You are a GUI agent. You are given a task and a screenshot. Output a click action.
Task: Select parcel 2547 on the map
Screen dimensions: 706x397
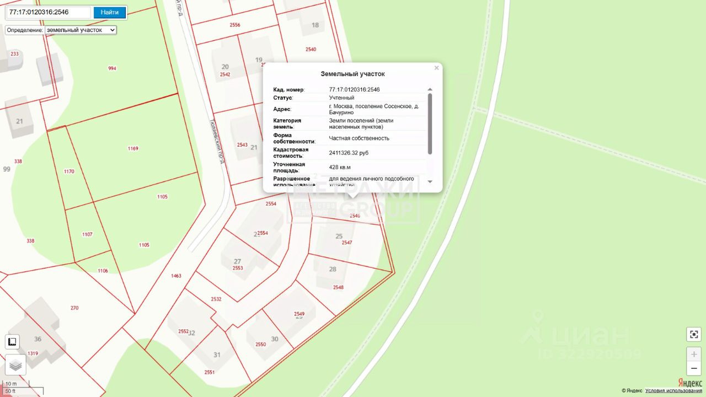click(x=347, y=243)
